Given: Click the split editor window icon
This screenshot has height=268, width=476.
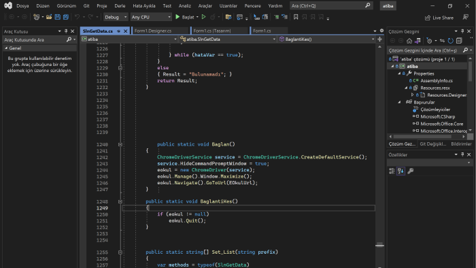Looking at the screenshot, I should tap(379, 39).
